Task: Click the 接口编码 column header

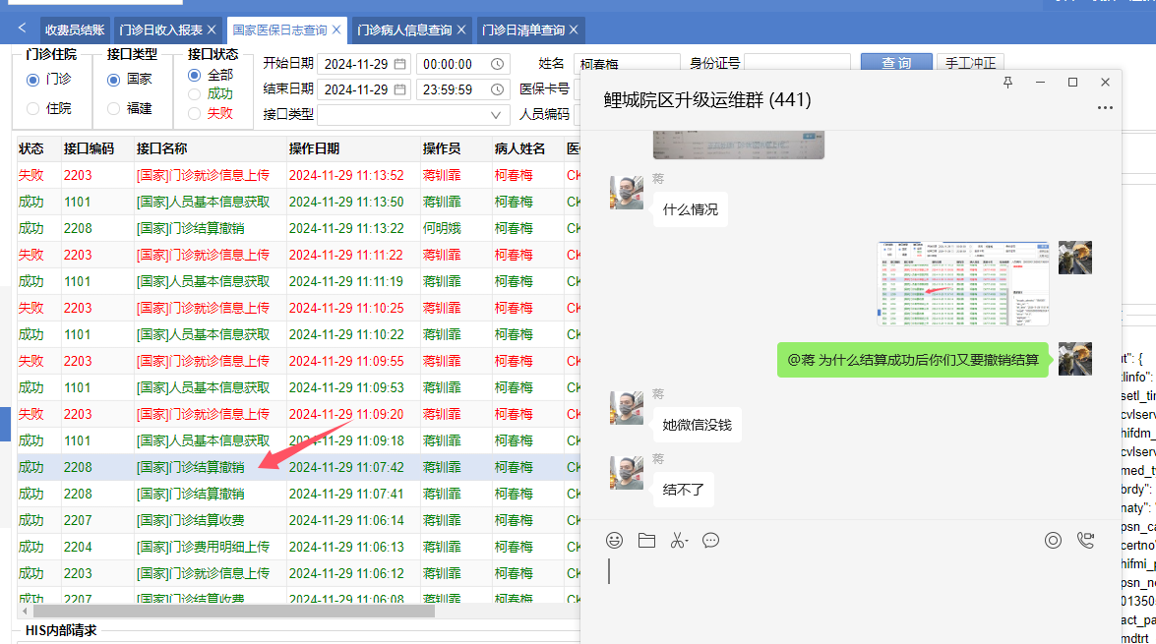Action: [95, 148]
